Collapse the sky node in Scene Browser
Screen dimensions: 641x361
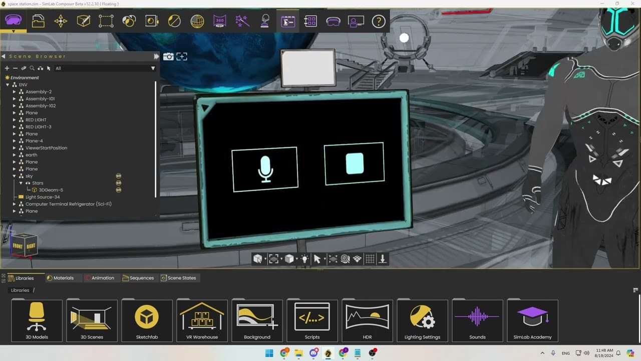(14, 175)
